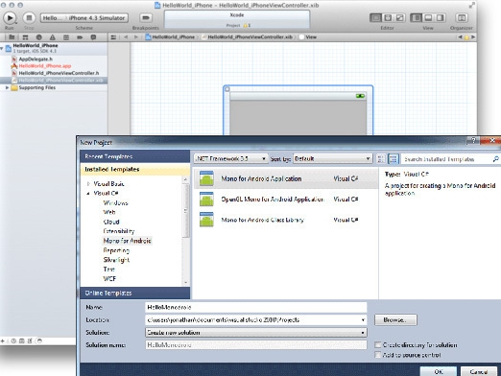
Task: Jump to next issue arrow in jump bar
Action: click(x=473, y=37)
